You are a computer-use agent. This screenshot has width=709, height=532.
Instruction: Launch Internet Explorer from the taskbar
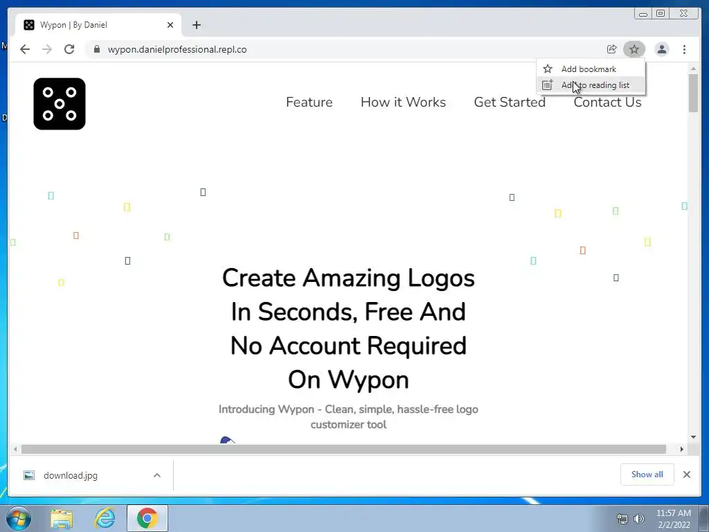tap(105, 518)
